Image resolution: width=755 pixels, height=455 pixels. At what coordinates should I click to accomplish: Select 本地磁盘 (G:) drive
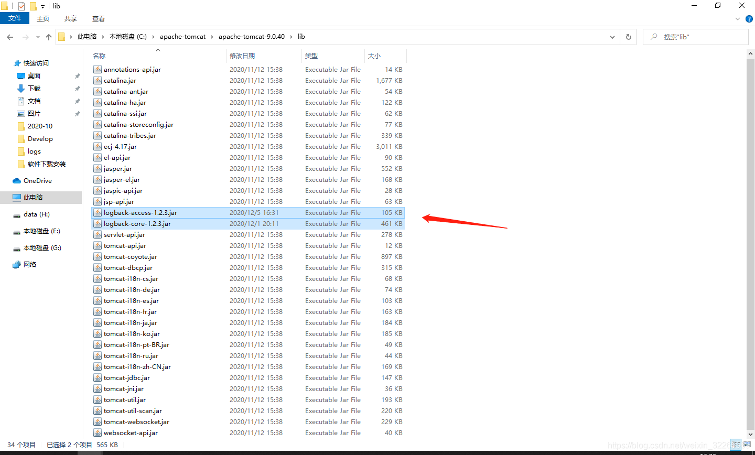pos(42,248)
